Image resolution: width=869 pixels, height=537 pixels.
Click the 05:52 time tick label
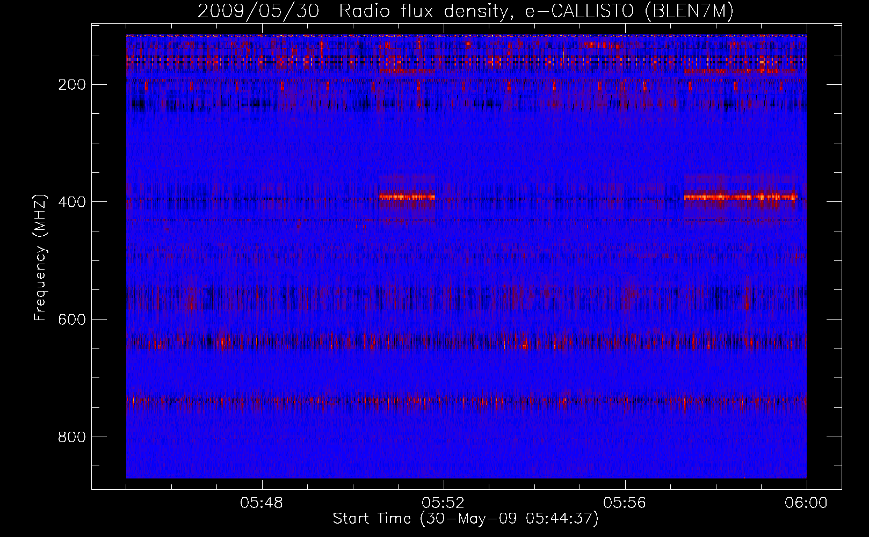[x=443, y=503]
